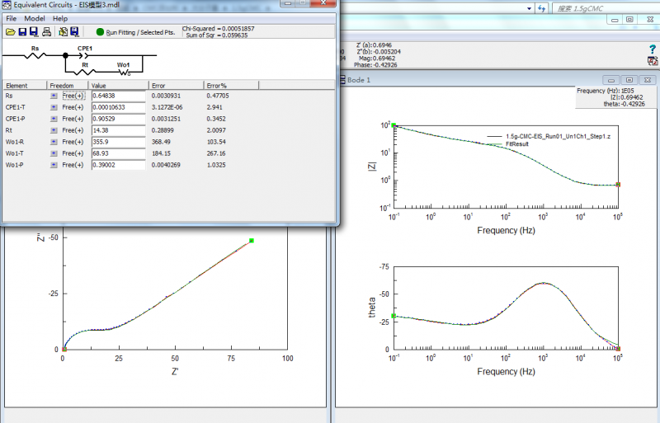Maximize the Bode 1 window
Viewport: 660px width, 423px height.
click(629, 79)
